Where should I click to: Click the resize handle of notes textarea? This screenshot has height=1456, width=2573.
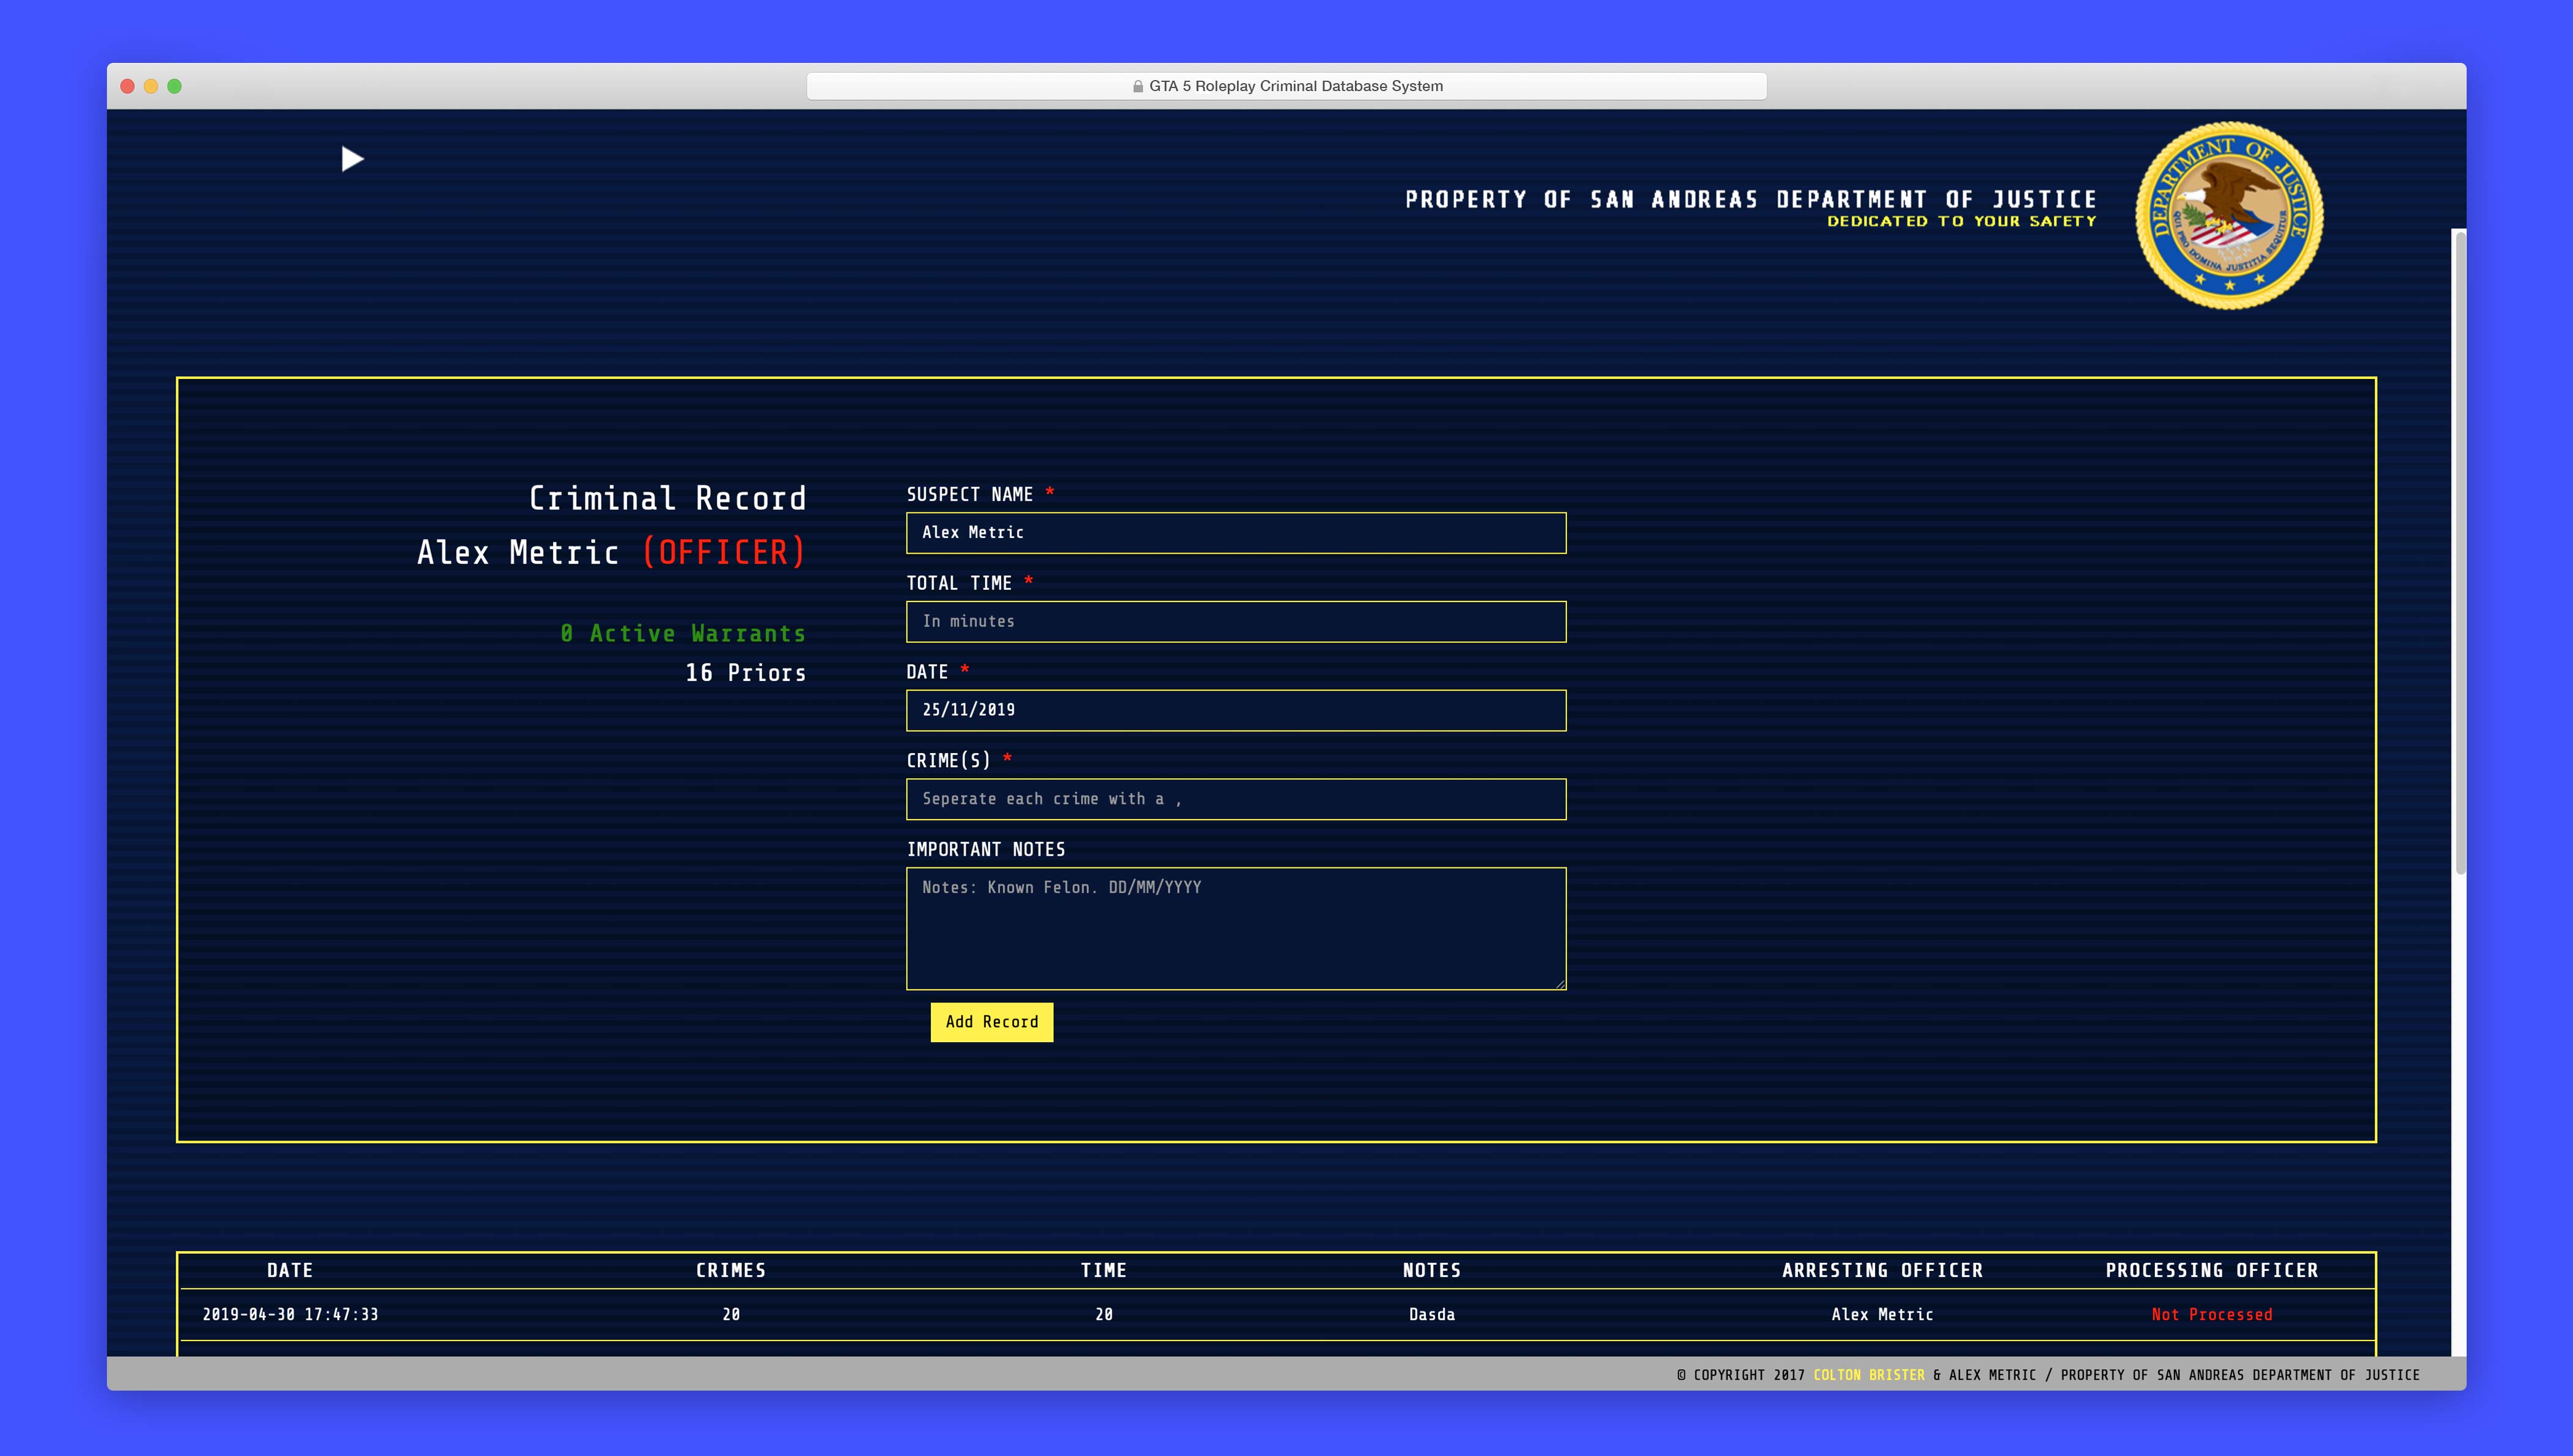point(1560,984)
